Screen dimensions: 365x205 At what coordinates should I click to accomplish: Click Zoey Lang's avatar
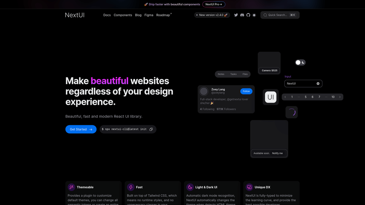point(204,91)
